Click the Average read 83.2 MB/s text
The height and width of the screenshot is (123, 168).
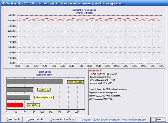[x=101, y=83]
